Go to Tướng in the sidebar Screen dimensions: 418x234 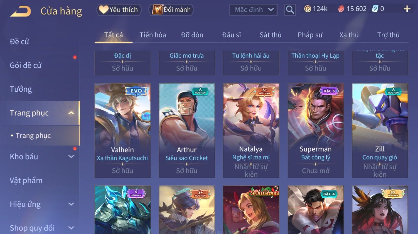21,89
